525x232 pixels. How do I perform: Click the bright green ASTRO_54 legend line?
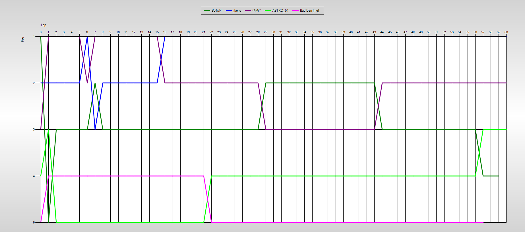(x=268, y=11)
